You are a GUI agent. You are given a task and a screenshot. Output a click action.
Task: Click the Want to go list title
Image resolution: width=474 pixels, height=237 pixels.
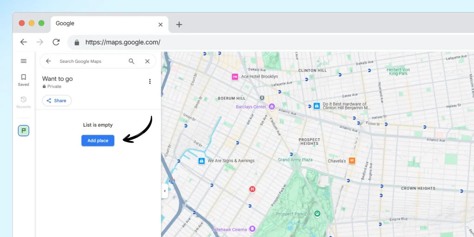(x=57, y=79)
